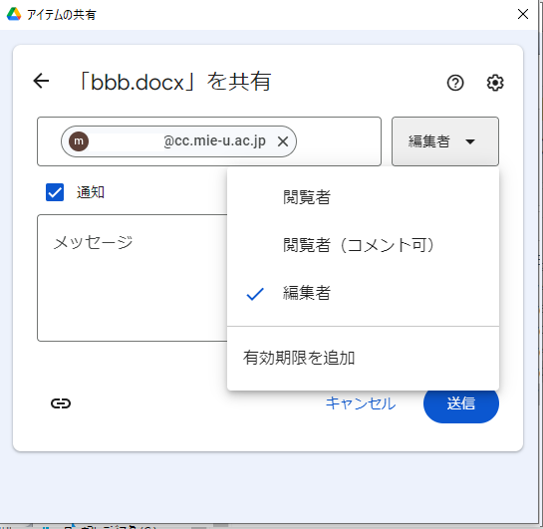
Task: Click empty space in the recipients field
Action: click(339, 141)
